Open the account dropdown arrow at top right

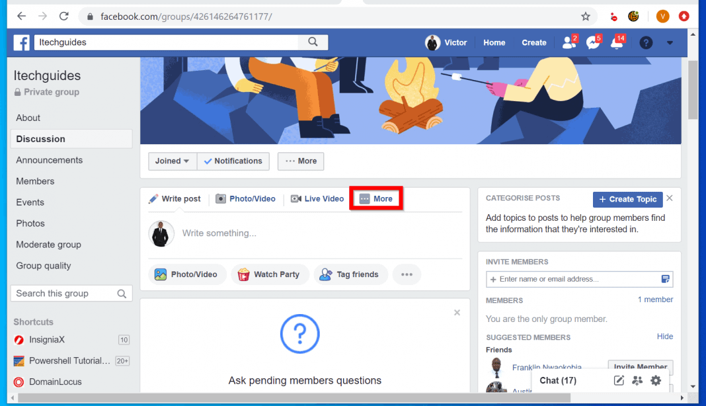pos(670,42)
